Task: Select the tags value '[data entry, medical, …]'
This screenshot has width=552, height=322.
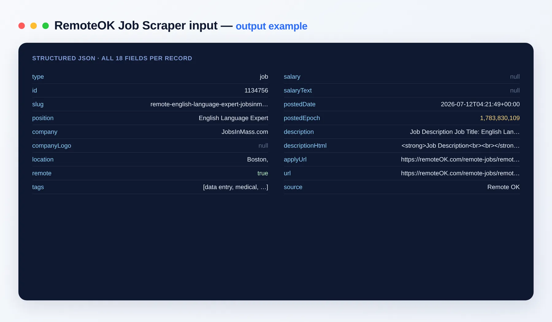Action: coord(236,187)
